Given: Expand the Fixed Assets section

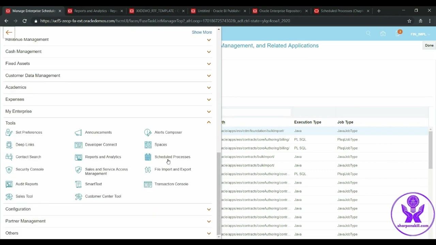Looking at the screenshot, I should tap(209, 64).
